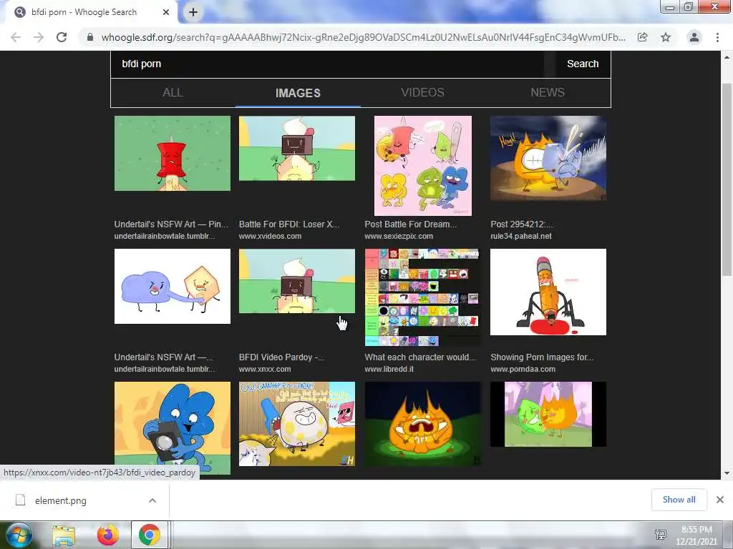This screenshot has width=733, height=549.
Task: Open the Chrome profile icon
Action: coord(694,37)
